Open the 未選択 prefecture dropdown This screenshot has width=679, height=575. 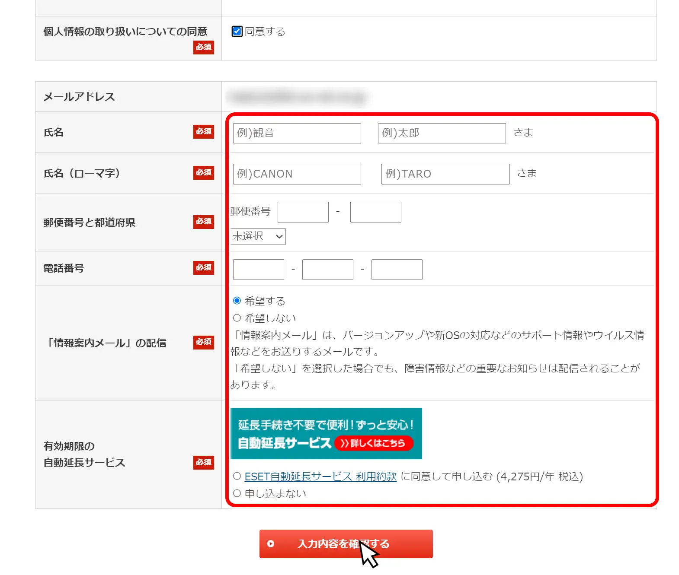pos(258,236)
